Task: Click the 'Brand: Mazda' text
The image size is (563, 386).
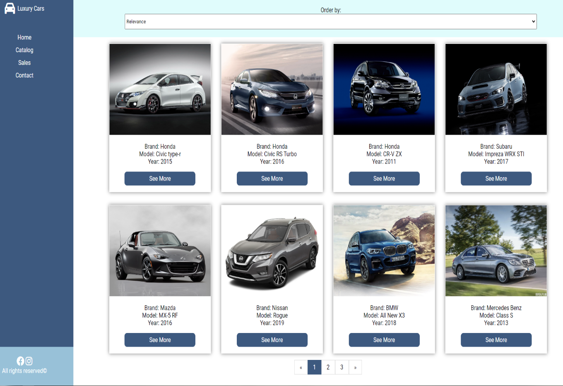Action: (x=160, y=308)
